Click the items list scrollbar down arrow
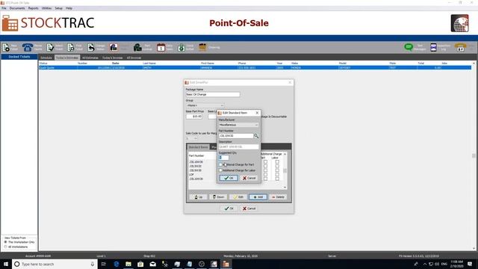 [x=285, y=188]
